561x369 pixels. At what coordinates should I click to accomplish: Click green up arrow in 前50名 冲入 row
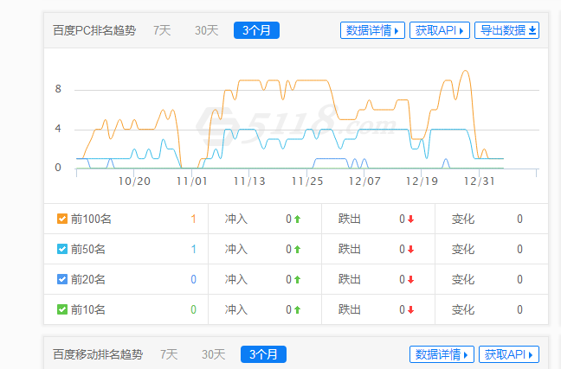click(297, 250)
